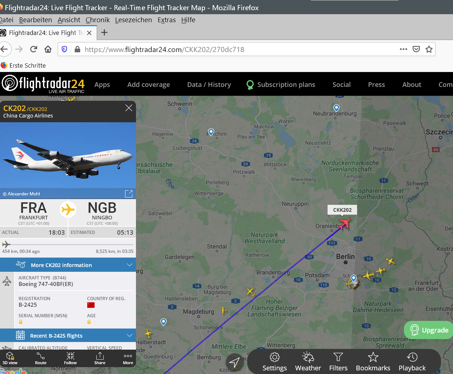Click the browser address bar
Screen dimensions: 453x374
click(x=240, y=49)
